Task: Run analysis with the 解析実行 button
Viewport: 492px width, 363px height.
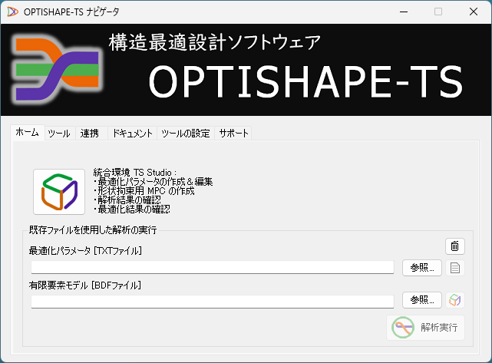Action: (x=425, y=328)
